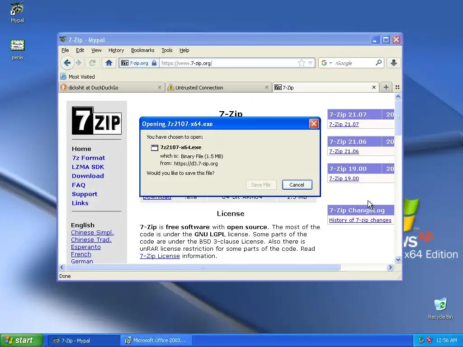Reload the page with the refresh icon
This screenshot has height=347, width=463.
coord(92,63)
